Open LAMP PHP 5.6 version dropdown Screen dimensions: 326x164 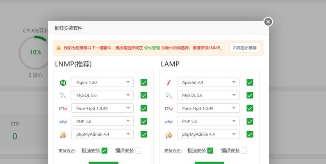pos(208,121)
